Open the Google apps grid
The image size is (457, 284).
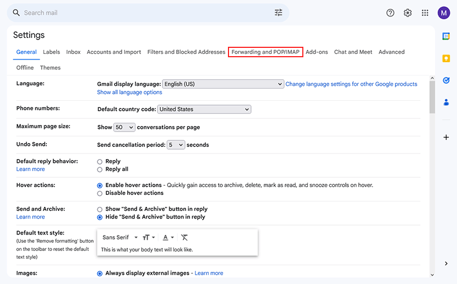(x=425, y=13)
